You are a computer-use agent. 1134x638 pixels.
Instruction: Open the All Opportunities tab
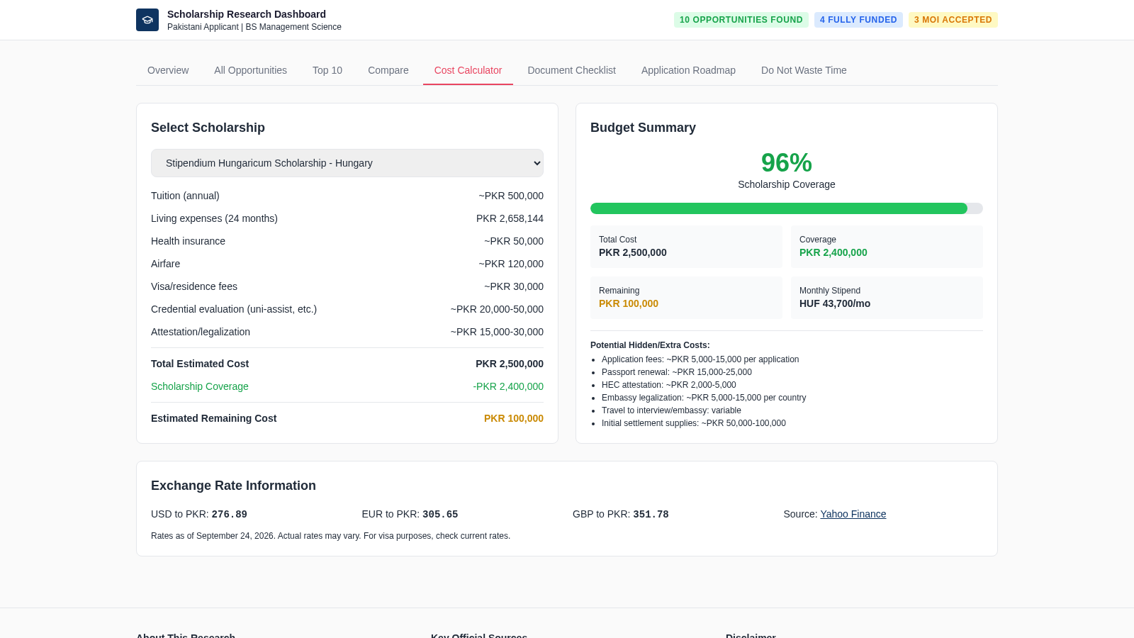(250, 70)
